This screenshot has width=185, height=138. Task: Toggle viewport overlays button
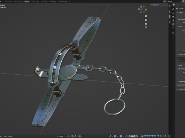(x=121, y=136)
